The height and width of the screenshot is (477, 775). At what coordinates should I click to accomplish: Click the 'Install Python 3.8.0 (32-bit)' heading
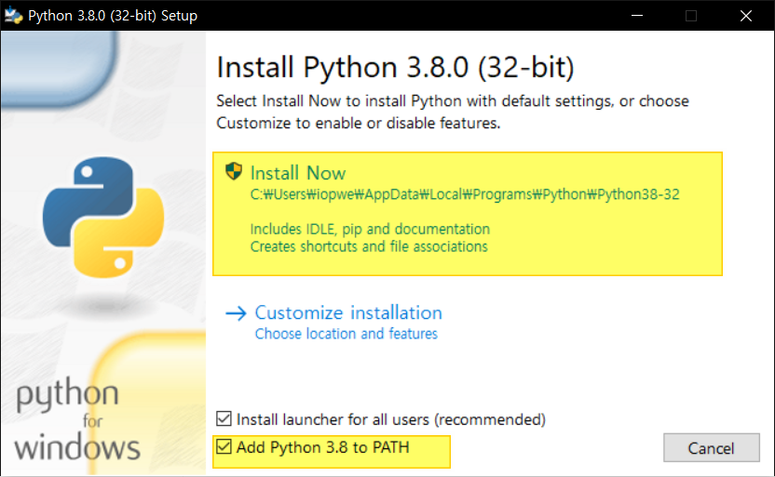(x=395, y=68)
